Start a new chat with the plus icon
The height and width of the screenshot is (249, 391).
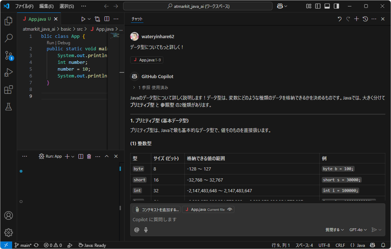356,19
